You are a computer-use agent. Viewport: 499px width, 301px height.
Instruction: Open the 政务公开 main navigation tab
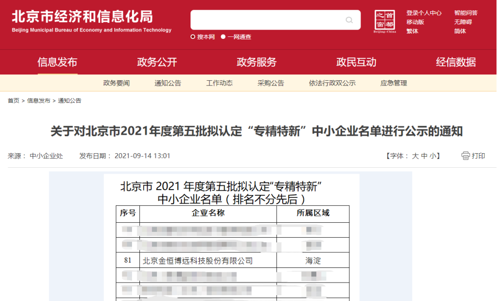[157, 62]
